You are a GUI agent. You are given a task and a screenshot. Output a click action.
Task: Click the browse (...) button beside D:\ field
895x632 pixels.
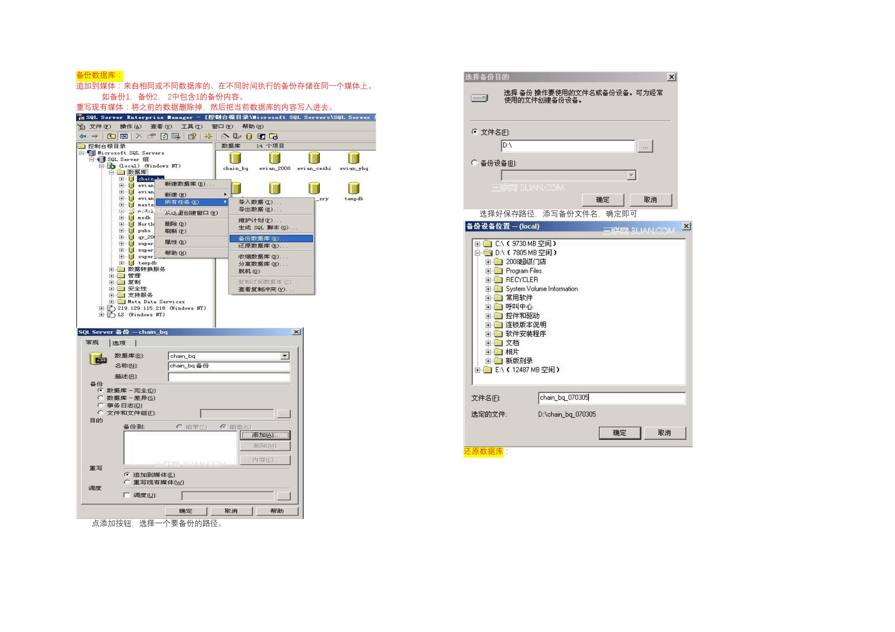[x=645, y=146]
